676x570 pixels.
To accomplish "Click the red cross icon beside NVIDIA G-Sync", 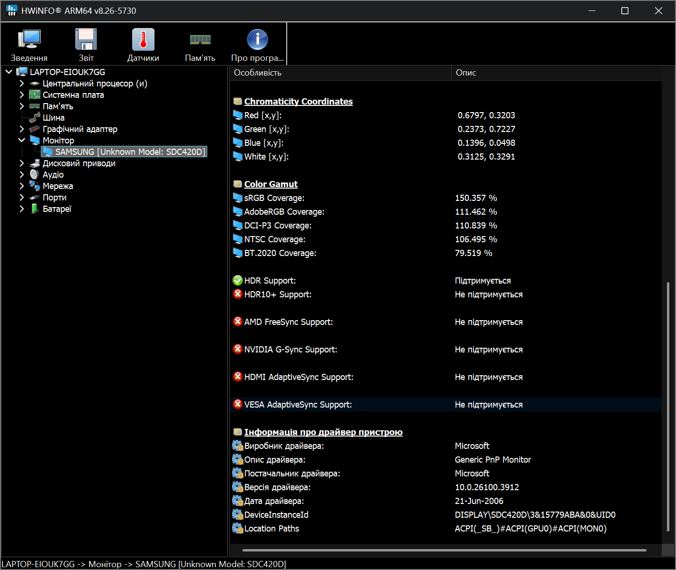I will tap(238, 349).
